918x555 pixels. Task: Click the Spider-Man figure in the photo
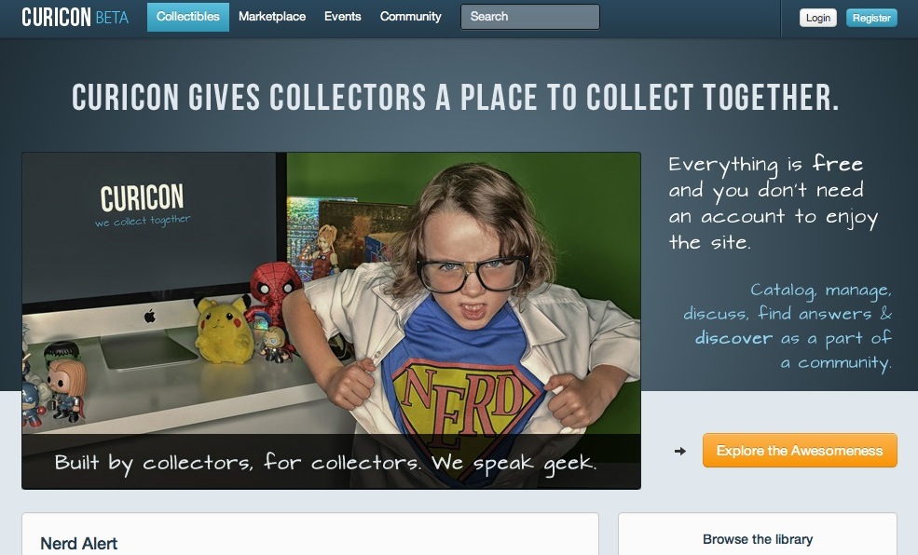pyautogui.click(x=273, y=291)
